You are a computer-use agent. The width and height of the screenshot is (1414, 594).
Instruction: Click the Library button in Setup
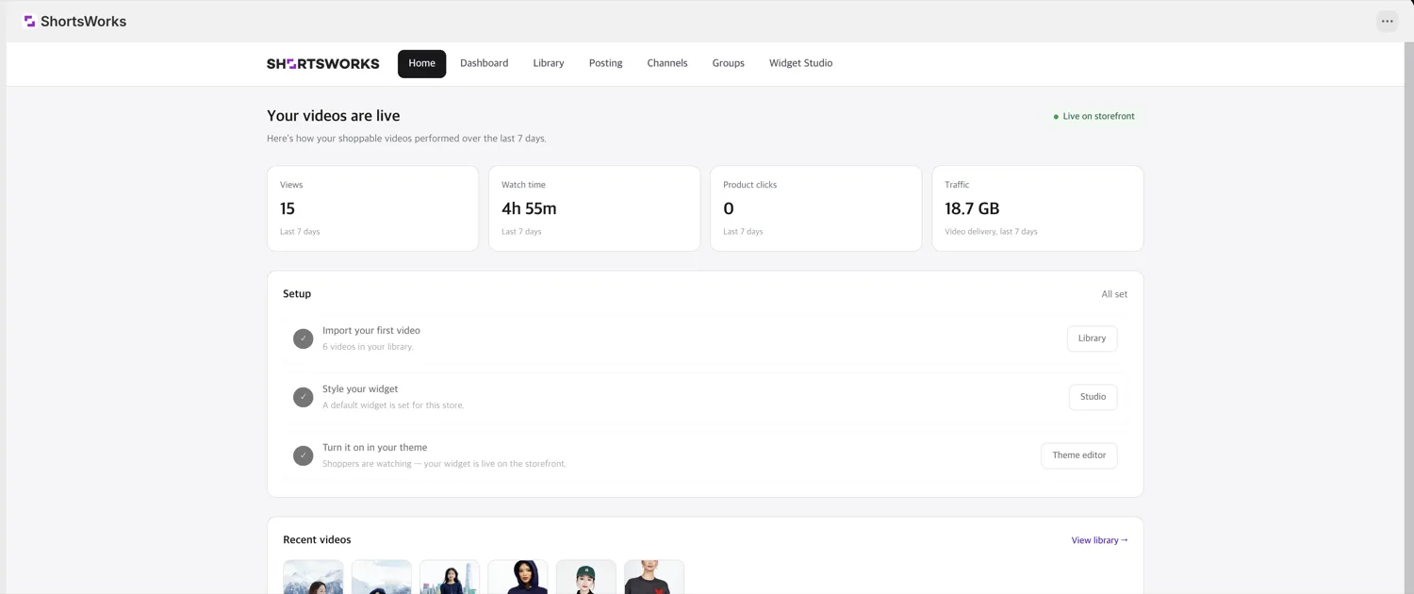(x=1092, y=338)
